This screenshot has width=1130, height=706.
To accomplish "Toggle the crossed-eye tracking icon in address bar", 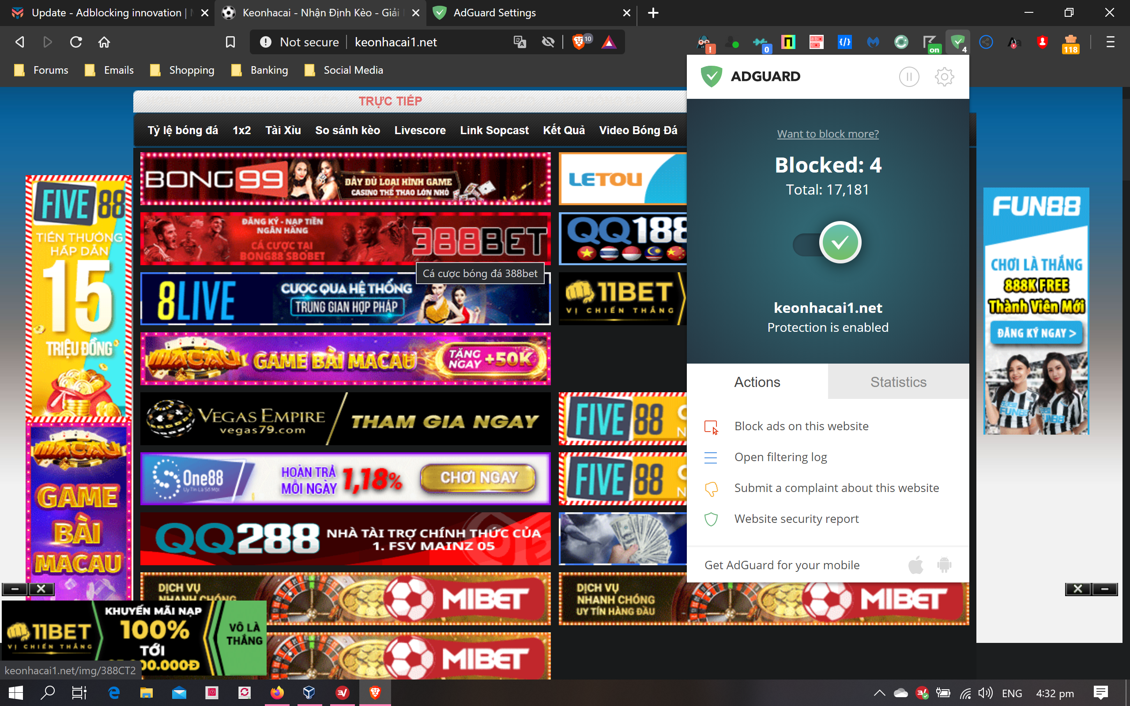I will 548,42.
